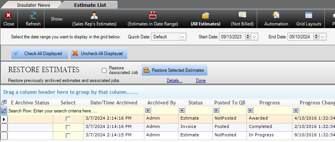Toggle Restore Associated Job checkbox
This screenshot has height=142, width=335.
104,71
